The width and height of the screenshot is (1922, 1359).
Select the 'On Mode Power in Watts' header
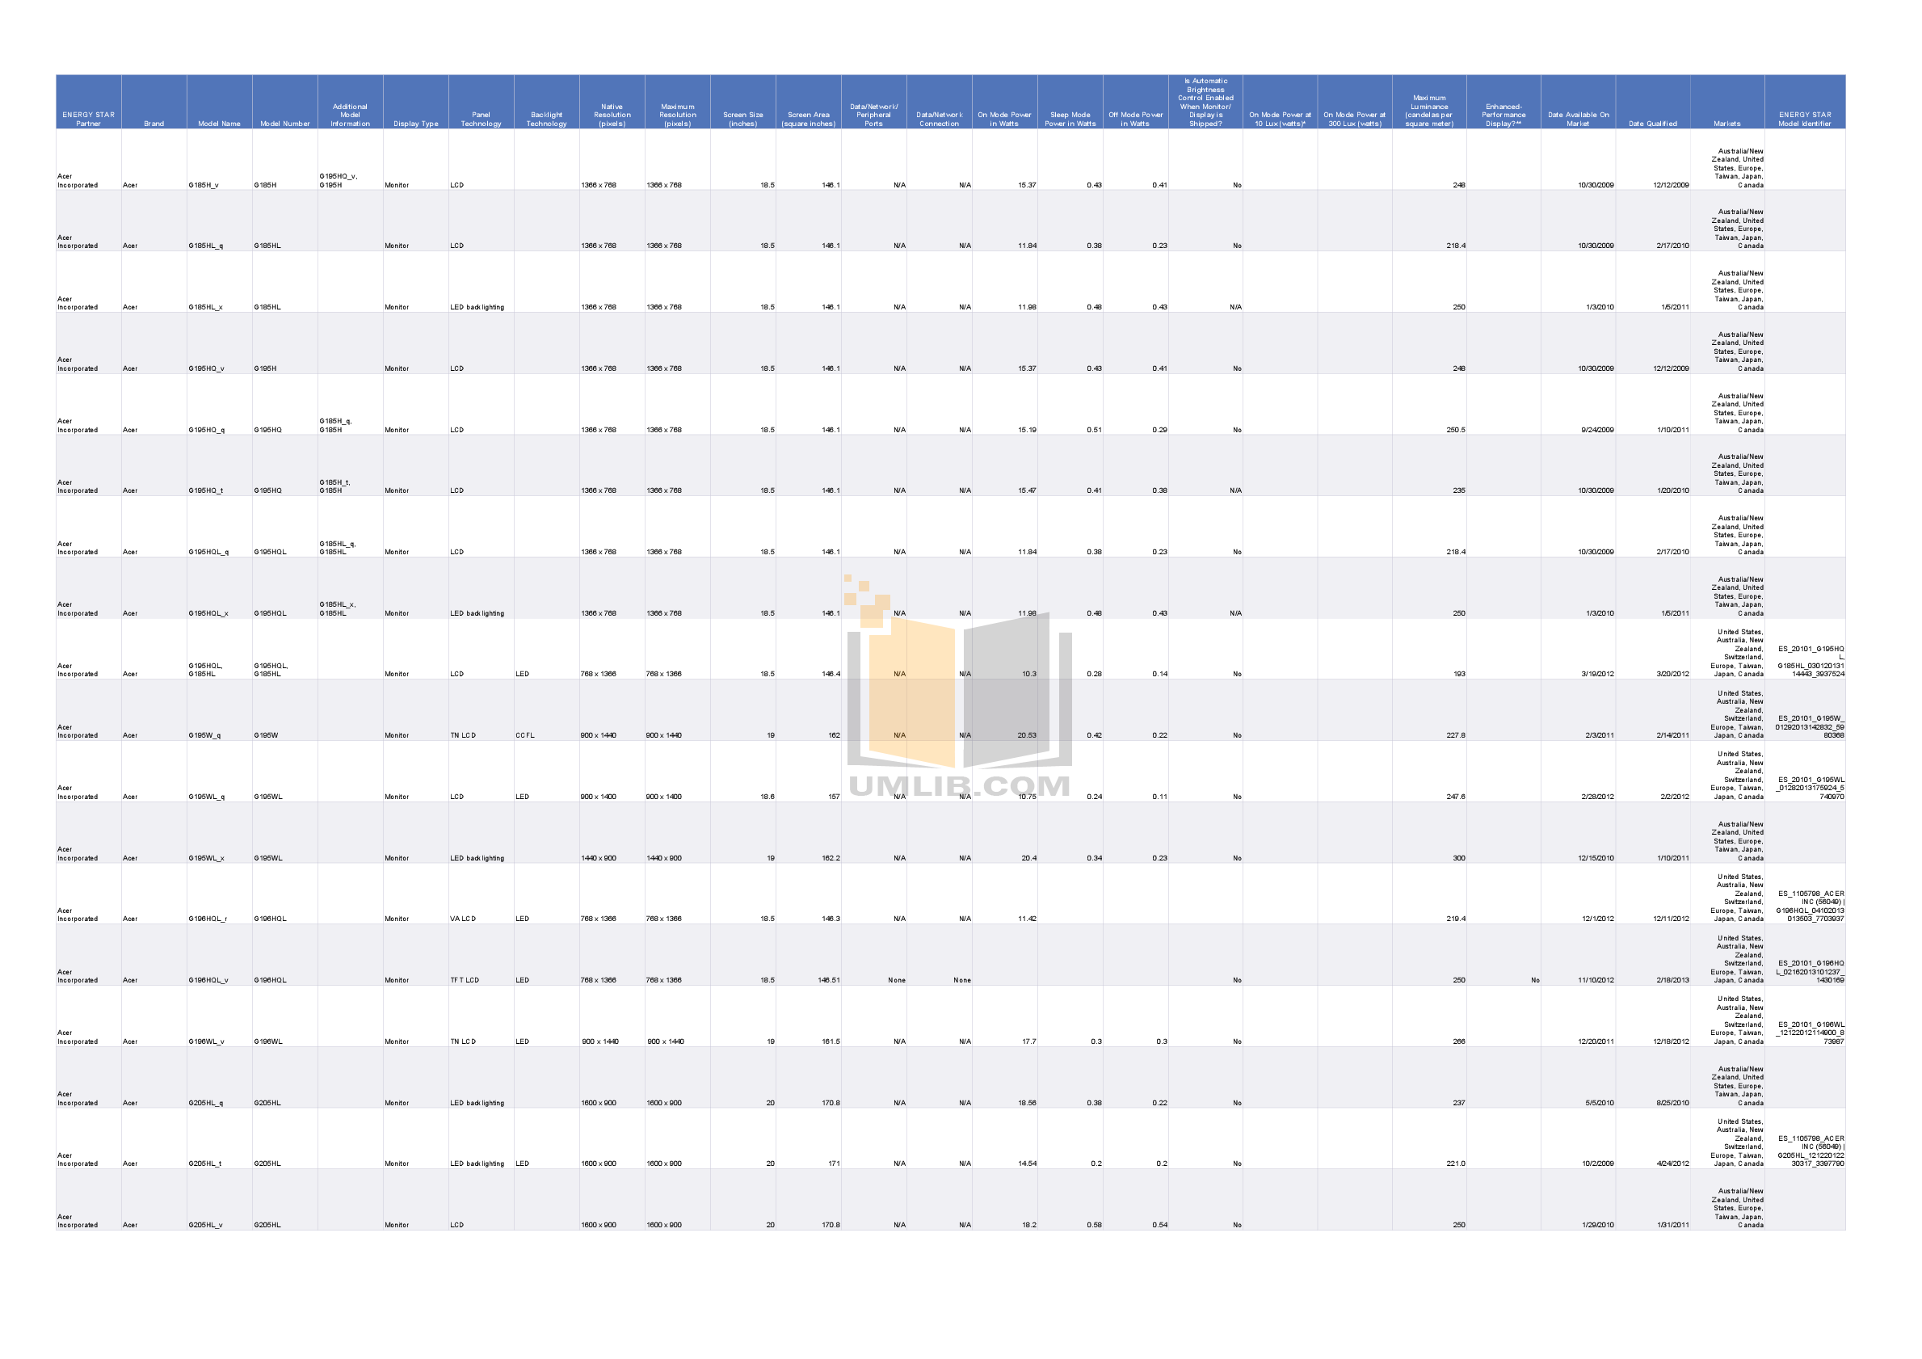(1004, 119)
